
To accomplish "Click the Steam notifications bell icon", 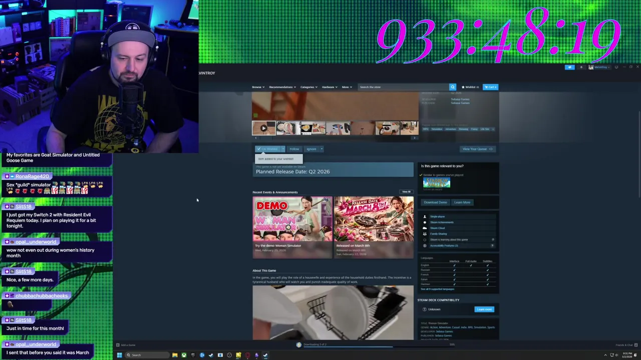I will tap(581, 67).
